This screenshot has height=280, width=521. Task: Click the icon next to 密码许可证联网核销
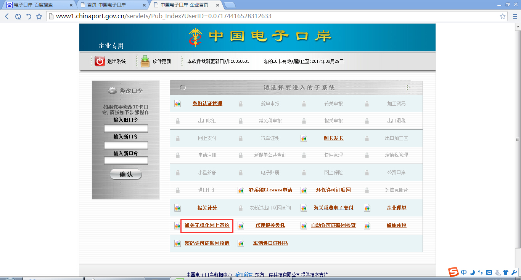coord(177,243)
